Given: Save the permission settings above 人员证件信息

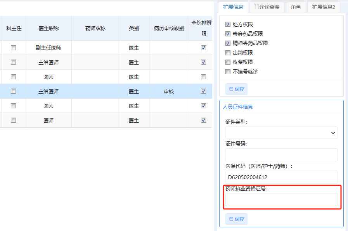Looking at the screenshot, I should (x=236, y=89).
